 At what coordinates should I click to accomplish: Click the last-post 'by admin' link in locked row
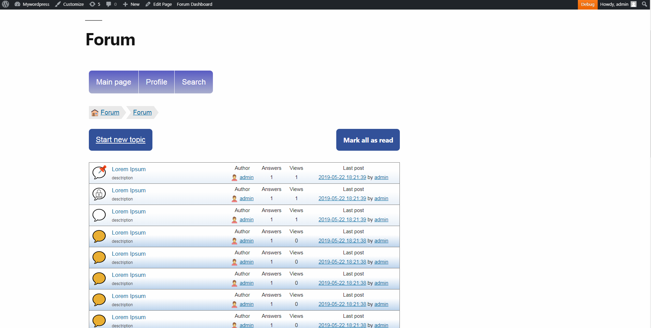[381, 198]
